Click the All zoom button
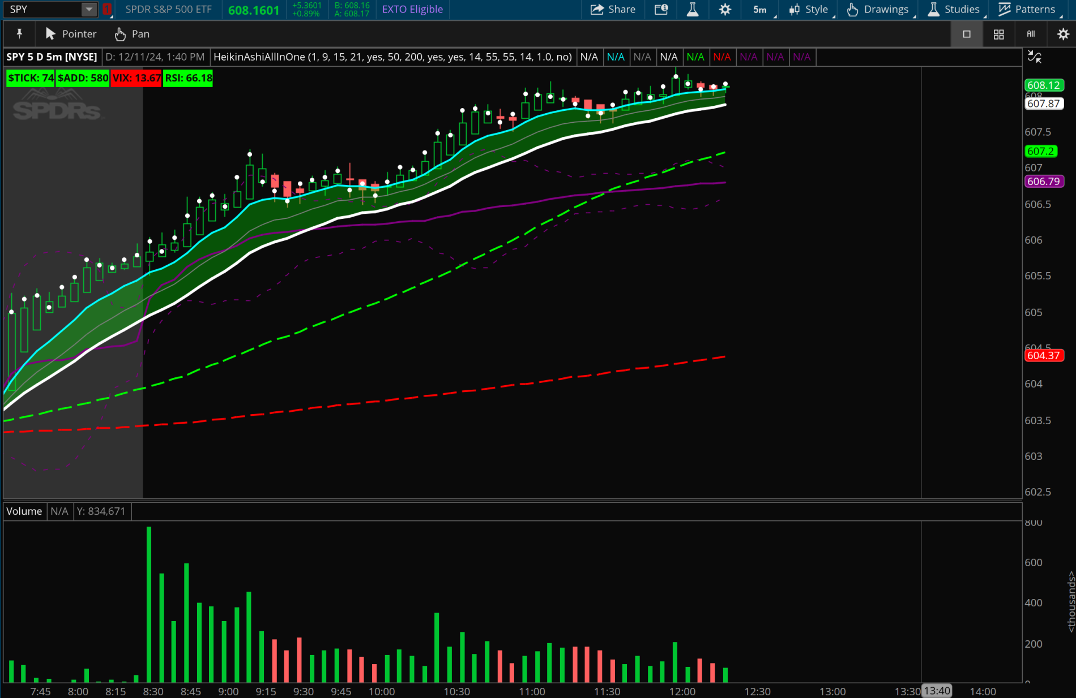Image resolution: width=1076 pixels, height=698 pixels. coord(1031,34)
